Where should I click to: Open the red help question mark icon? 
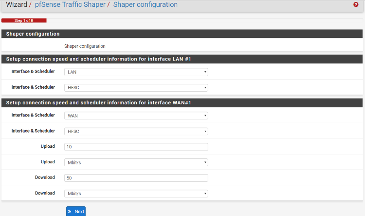click(x=356, y=4)
